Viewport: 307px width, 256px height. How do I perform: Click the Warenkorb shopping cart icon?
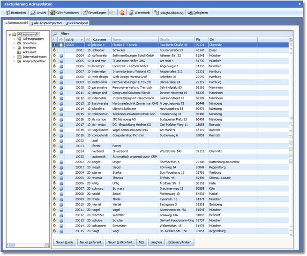pyautogui.click(x=132, y=13)
